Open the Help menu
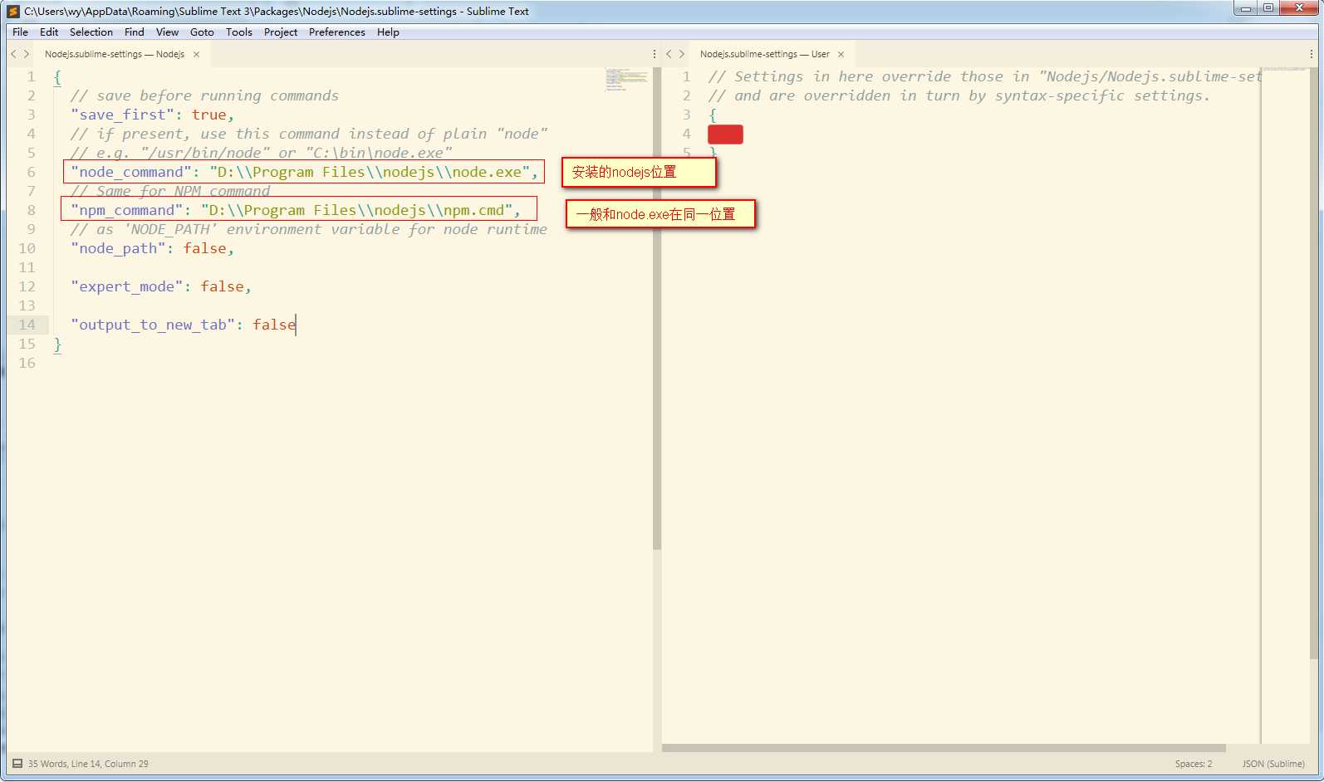This screenshot has width=1324, height=782. tap(388, 32)
